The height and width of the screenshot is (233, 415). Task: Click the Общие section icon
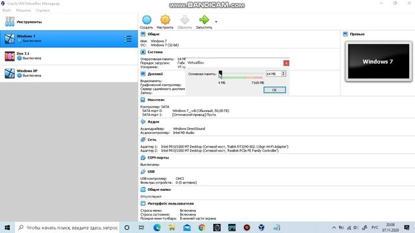click(143, 34)
